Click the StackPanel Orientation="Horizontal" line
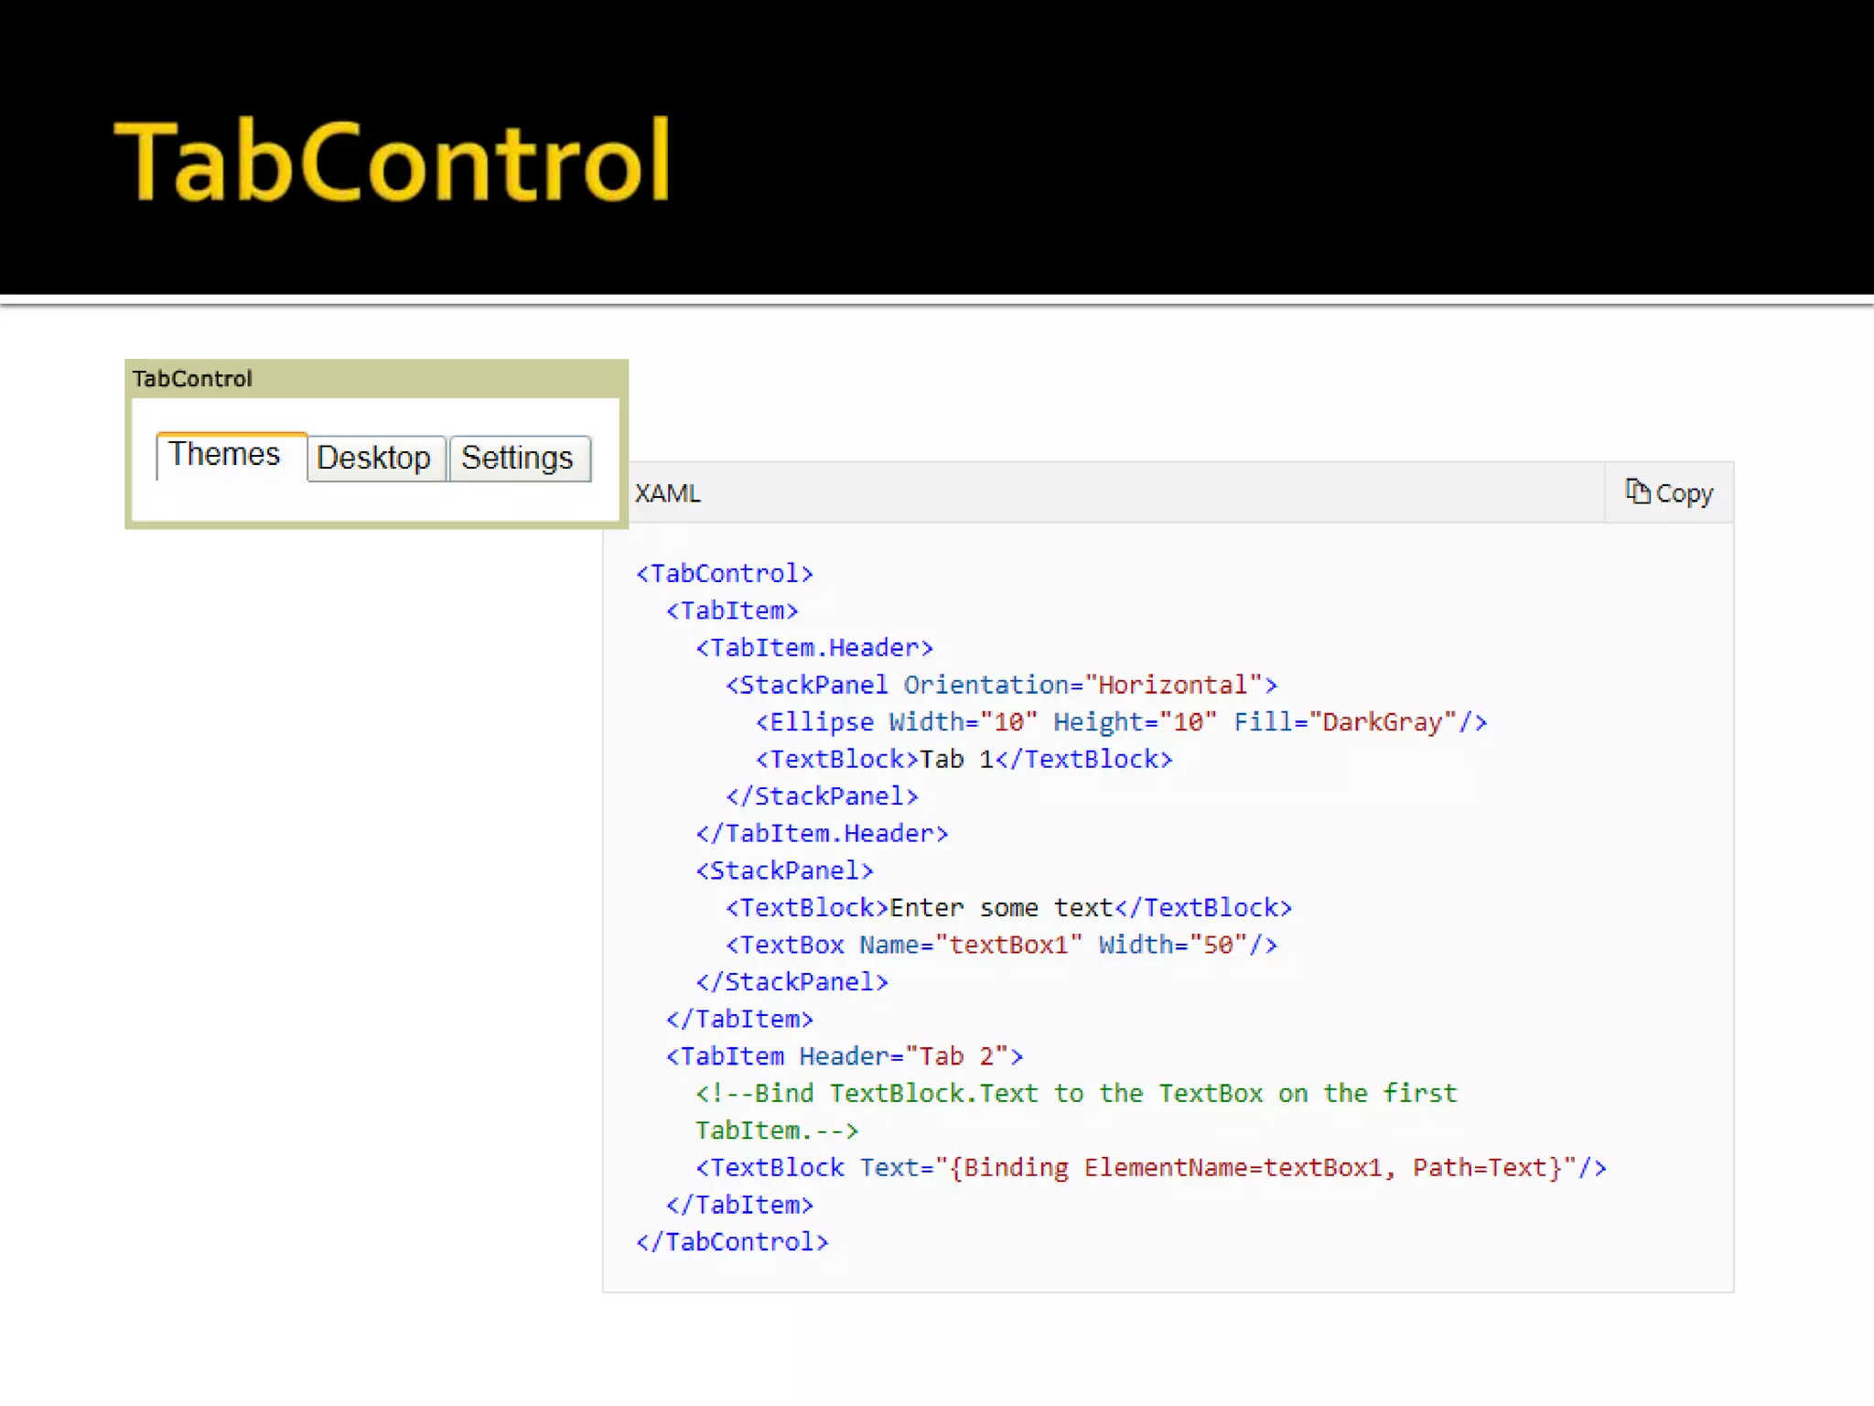Image resolution: width=1874 pixels, height=1406 pixels. tap(1001, 685)
